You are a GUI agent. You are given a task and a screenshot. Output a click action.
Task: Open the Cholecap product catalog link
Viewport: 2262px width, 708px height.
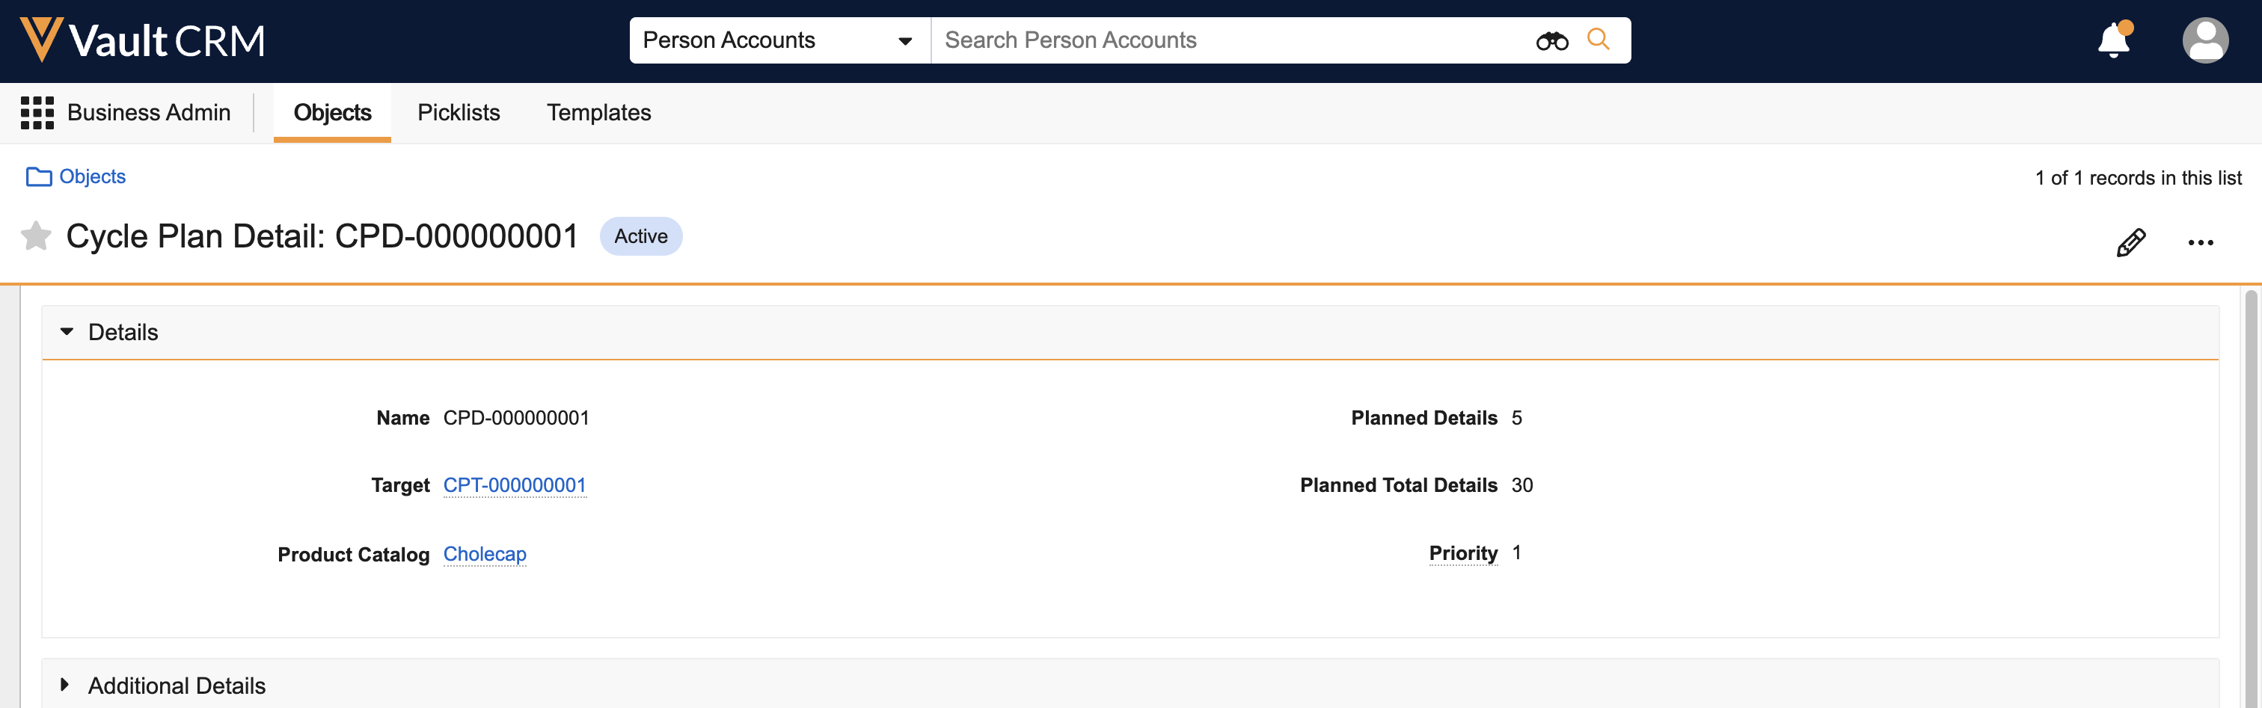485,555
